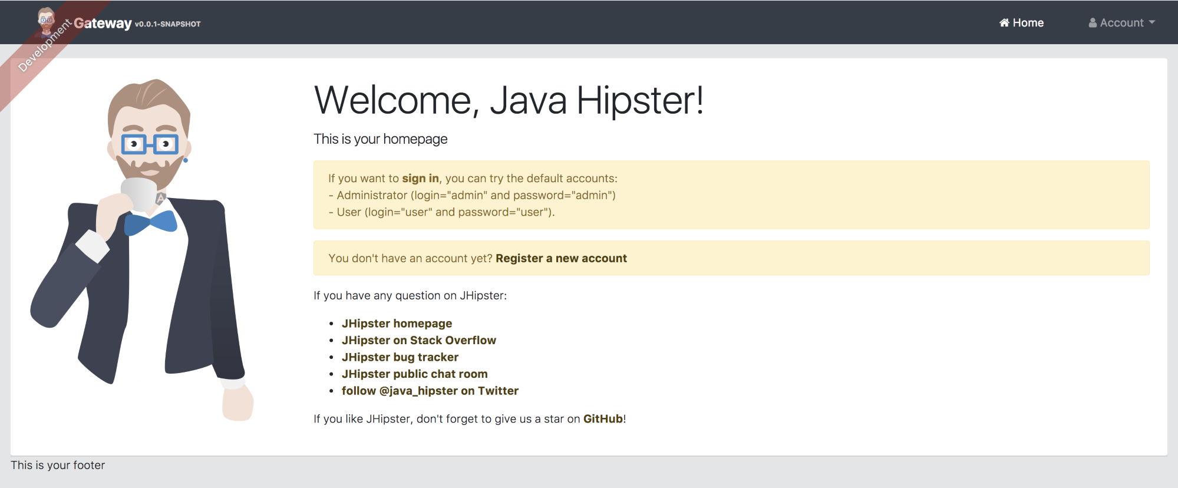Click 'This is your footer' text
Viewport: 1178px width, 488px height.
coord(58,465)
